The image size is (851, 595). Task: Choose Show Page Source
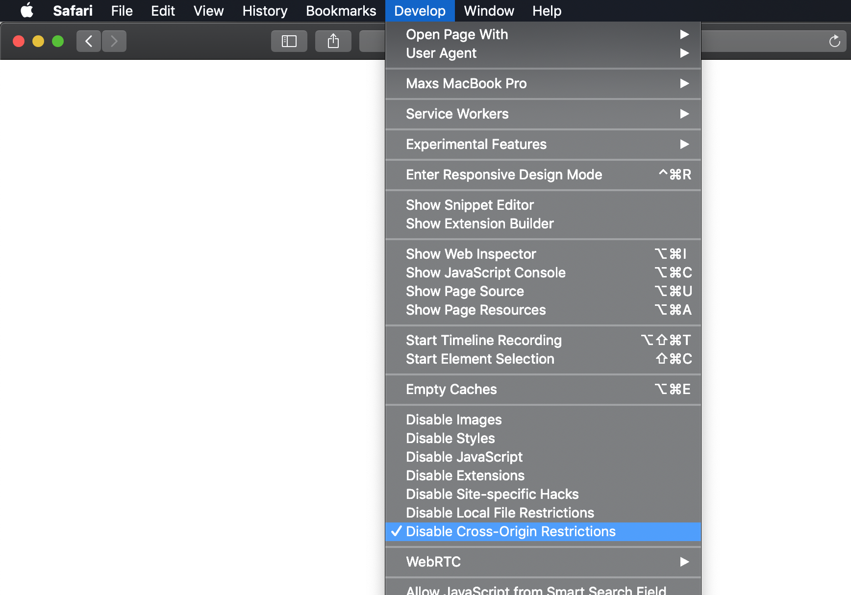pyautogui.click(x=543, y=291)
